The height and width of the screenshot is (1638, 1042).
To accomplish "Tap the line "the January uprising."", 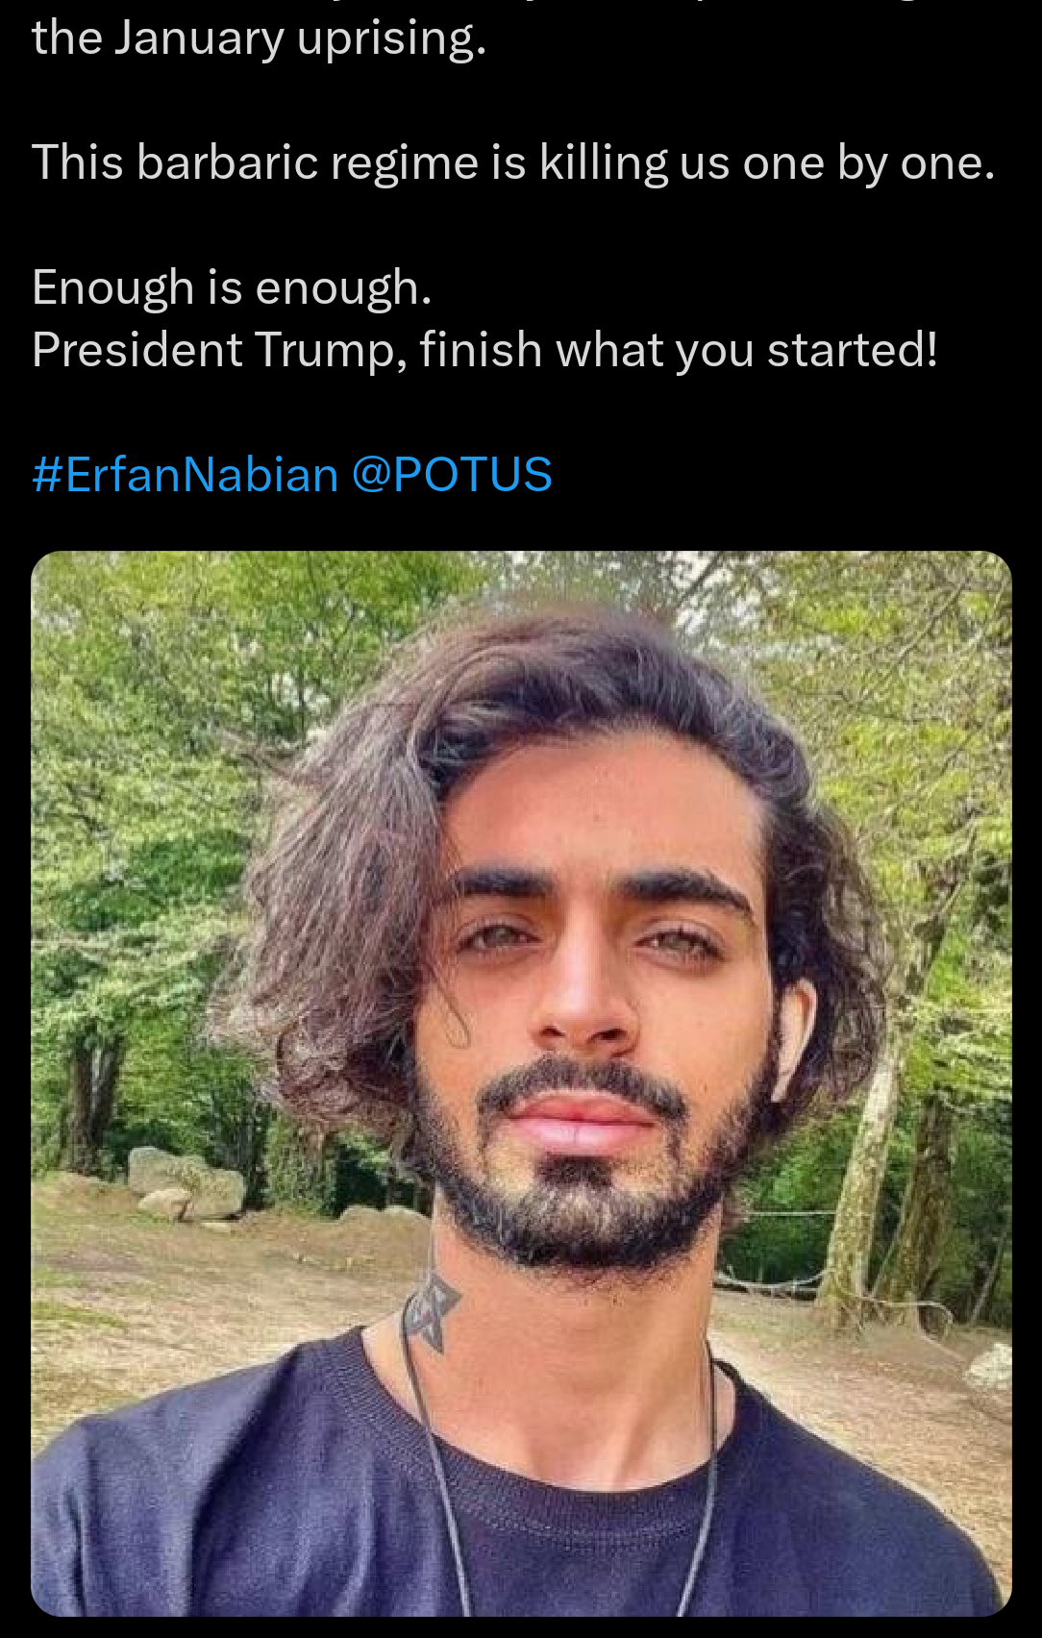I will 259,39.
